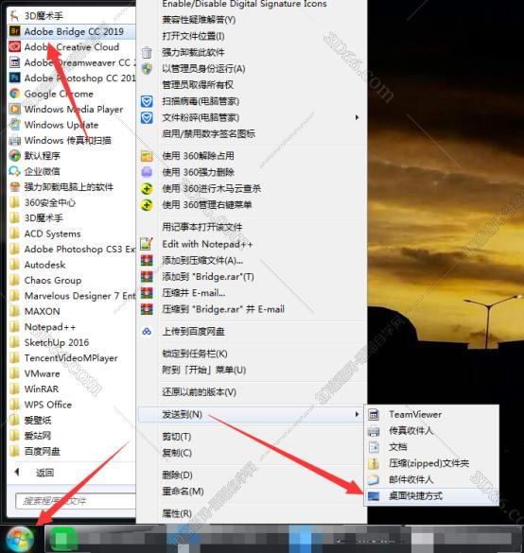Choose 附到「开始」菜单(U)
Viewport: 524px width, 553px height.
(204, 370)
